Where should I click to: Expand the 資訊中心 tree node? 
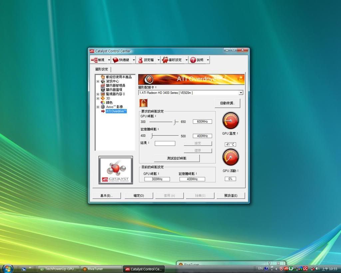98,81
